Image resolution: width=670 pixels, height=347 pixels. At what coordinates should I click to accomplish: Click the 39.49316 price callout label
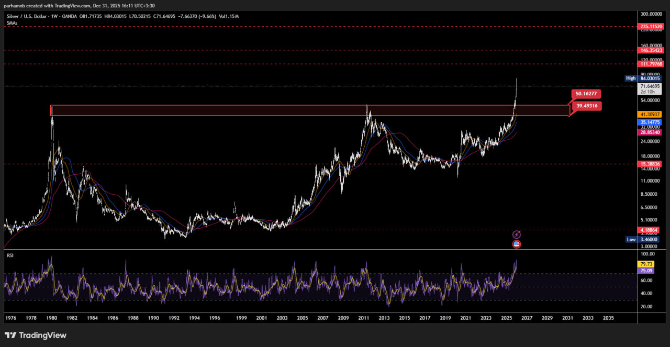[x=586, y=106]
